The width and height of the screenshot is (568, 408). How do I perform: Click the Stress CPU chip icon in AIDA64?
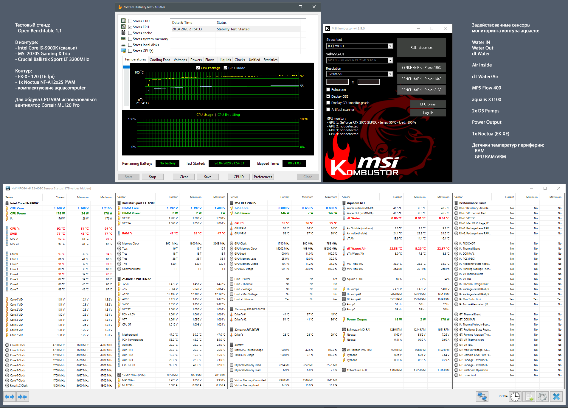[x=123, y=21]
